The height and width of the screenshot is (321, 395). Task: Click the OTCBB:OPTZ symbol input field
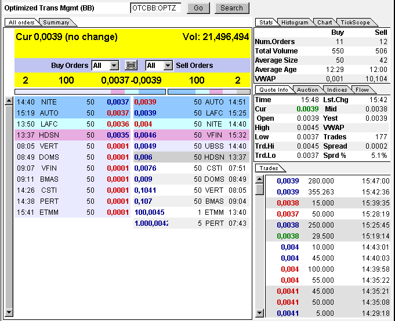click(x=155, y=8)
